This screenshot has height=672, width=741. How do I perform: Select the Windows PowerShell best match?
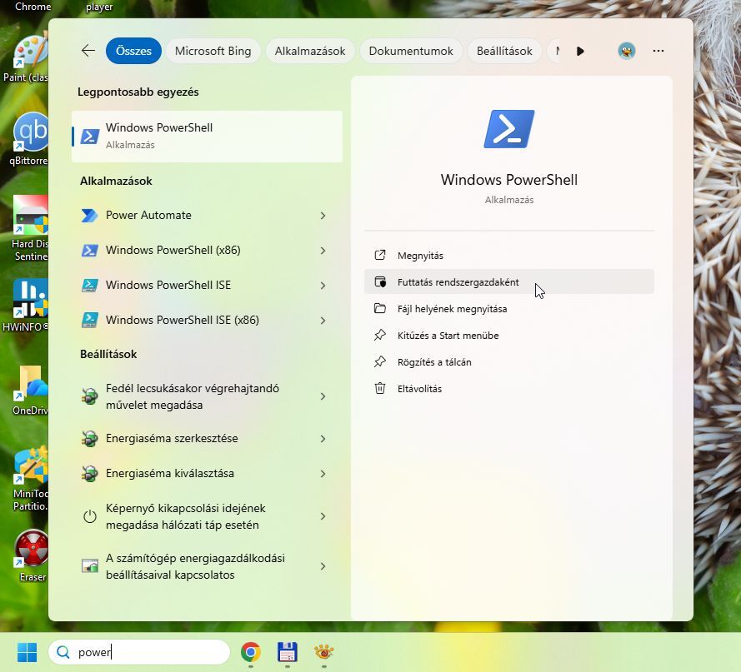click(x=207, y=136)
